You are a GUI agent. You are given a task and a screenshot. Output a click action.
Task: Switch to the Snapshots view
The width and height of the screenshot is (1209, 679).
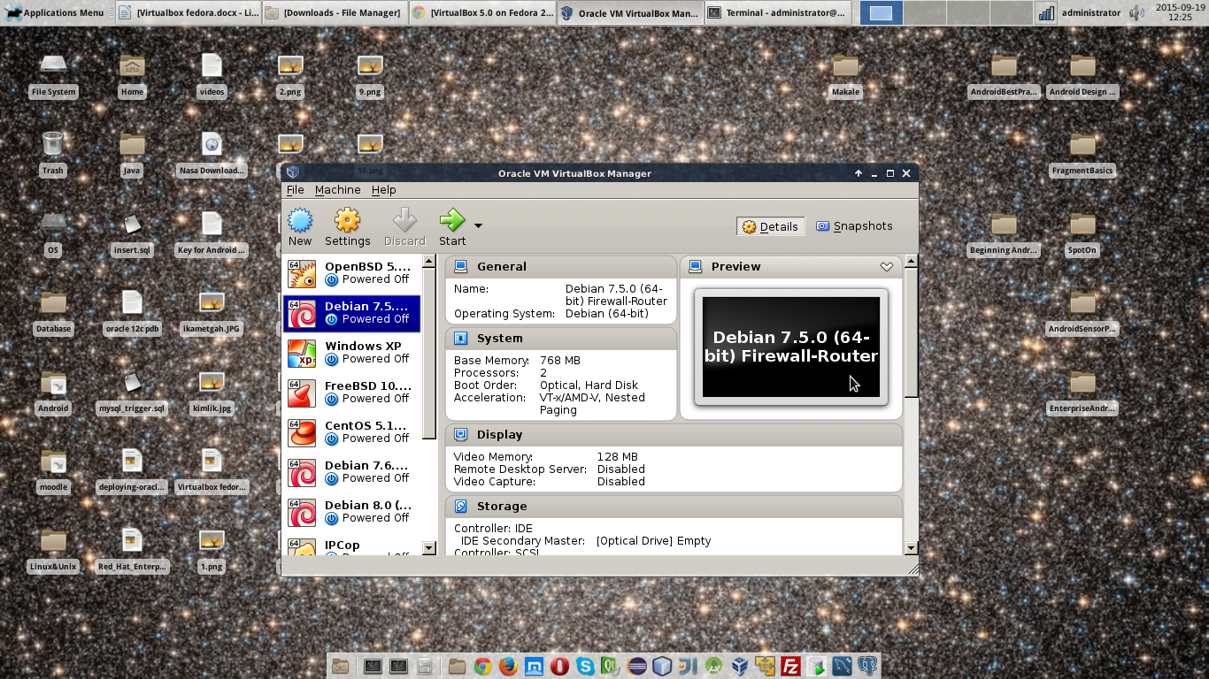click(x=854, y=226)
